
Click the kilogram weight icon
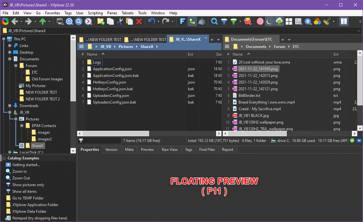202,22
